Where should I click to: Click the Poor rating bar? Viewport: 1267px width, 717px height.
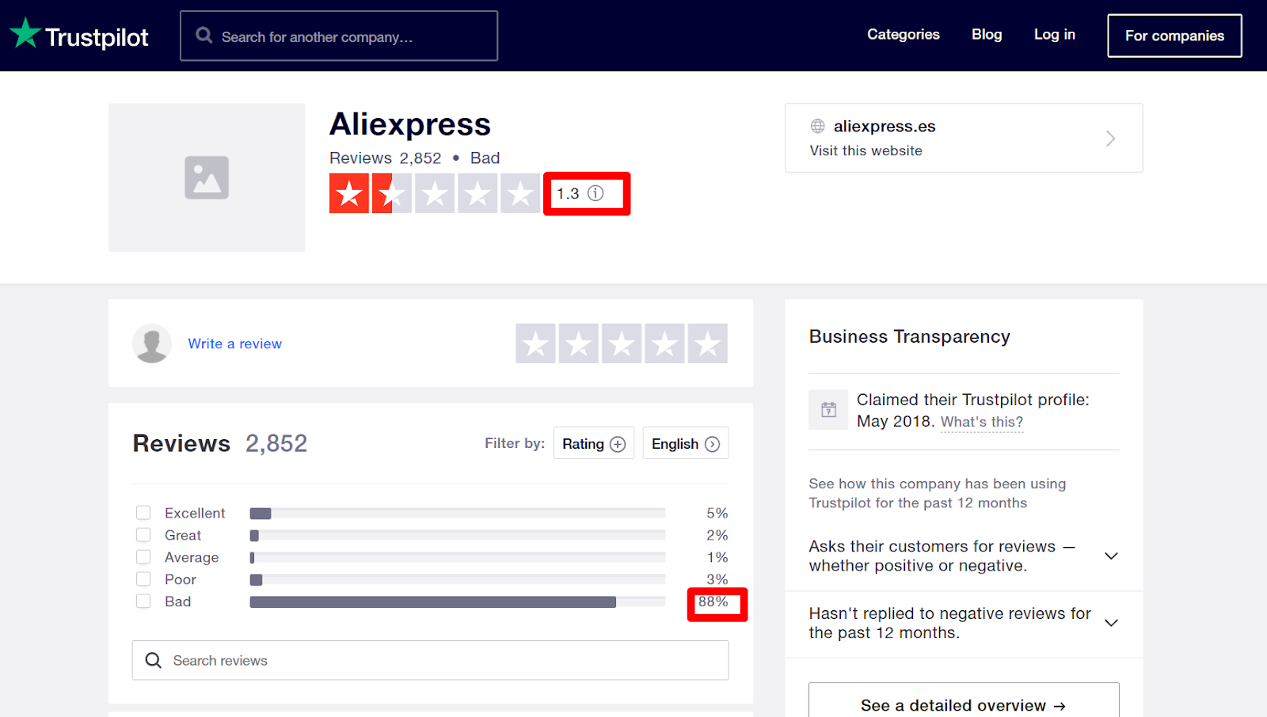pyautogui.click(x=458, y=580)
